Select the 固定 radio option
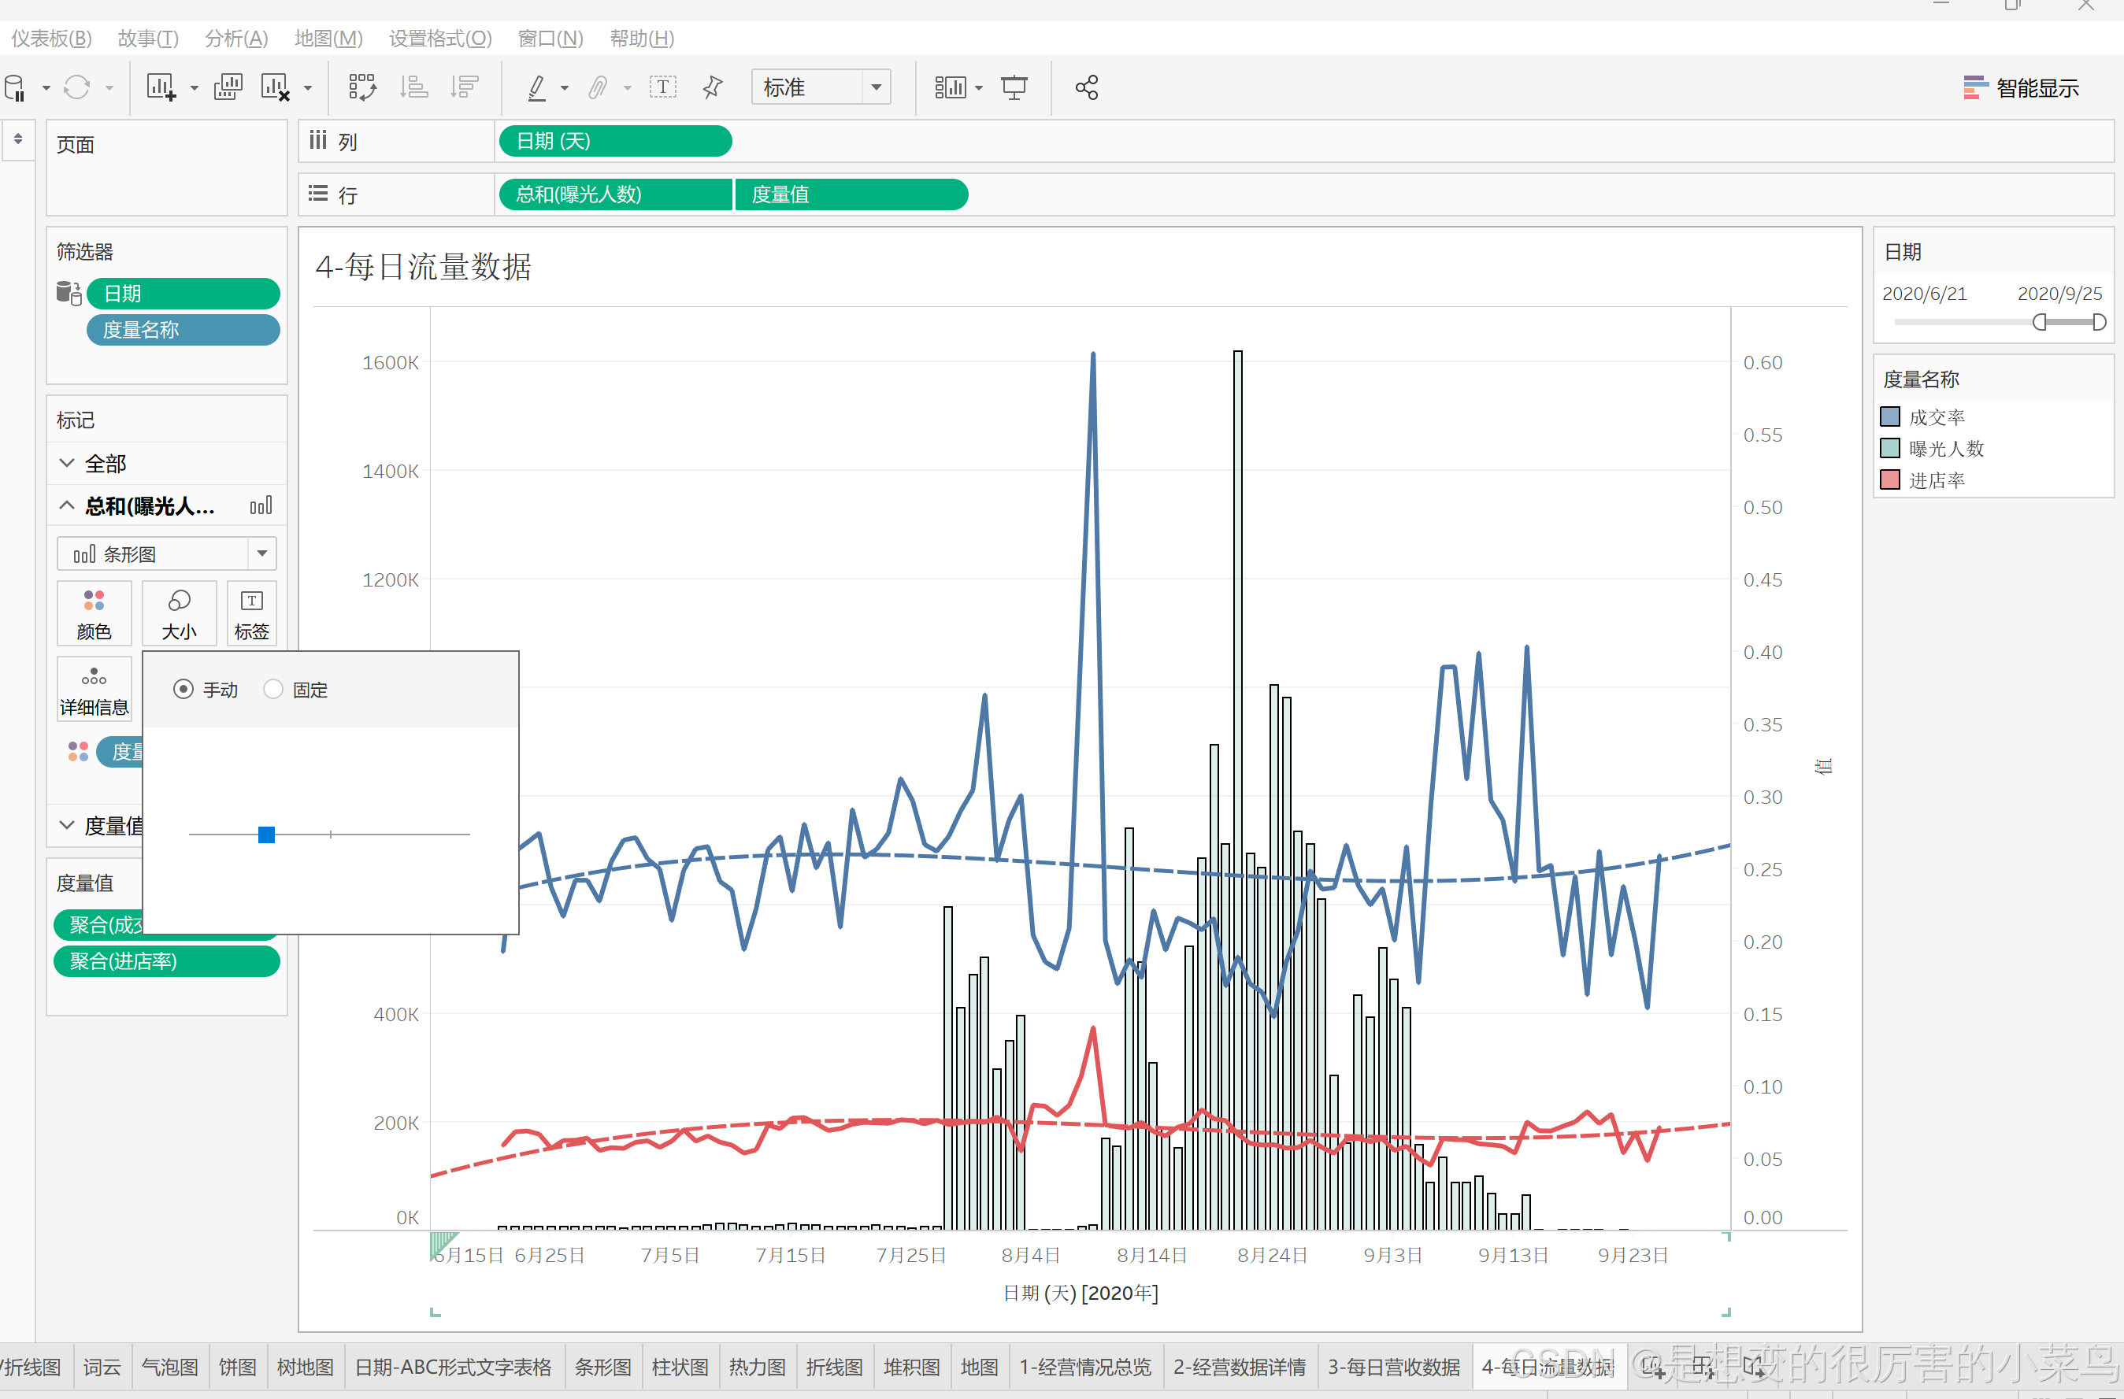Viewport: 2124px width, 1399px height. point(273,690)
